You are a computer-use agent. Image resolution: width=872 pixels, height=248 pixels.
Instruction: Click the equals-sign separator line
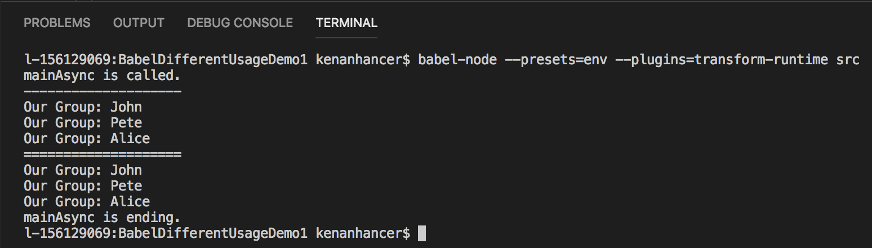103,154
